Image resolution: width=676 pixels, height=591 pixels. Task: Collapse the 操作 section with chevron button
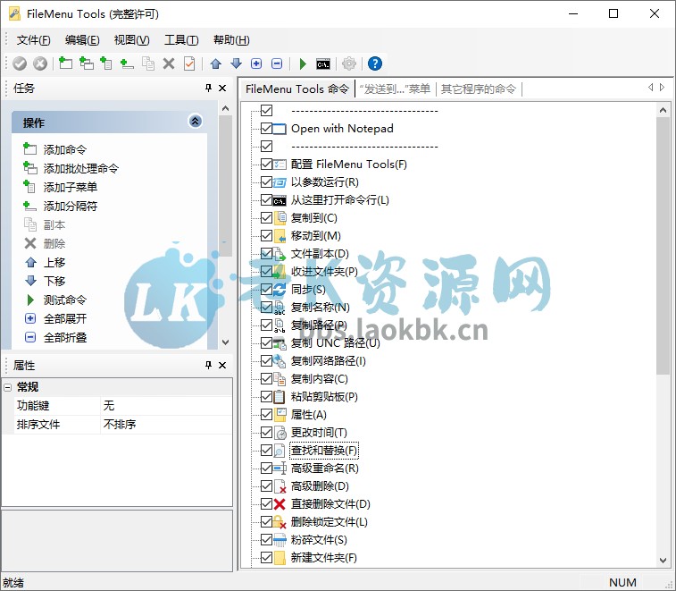coord(196,122)
